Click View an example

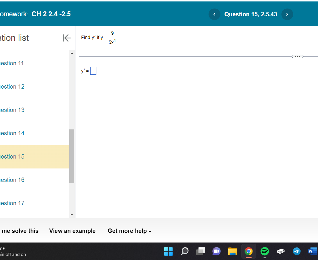click(x=72, y=231)
